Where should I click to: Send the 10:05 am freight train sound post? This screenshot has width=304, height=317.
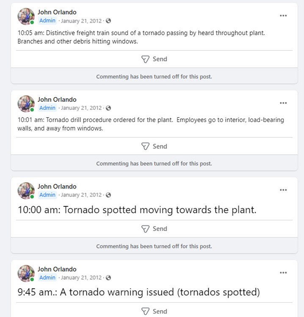coord(154,59)
